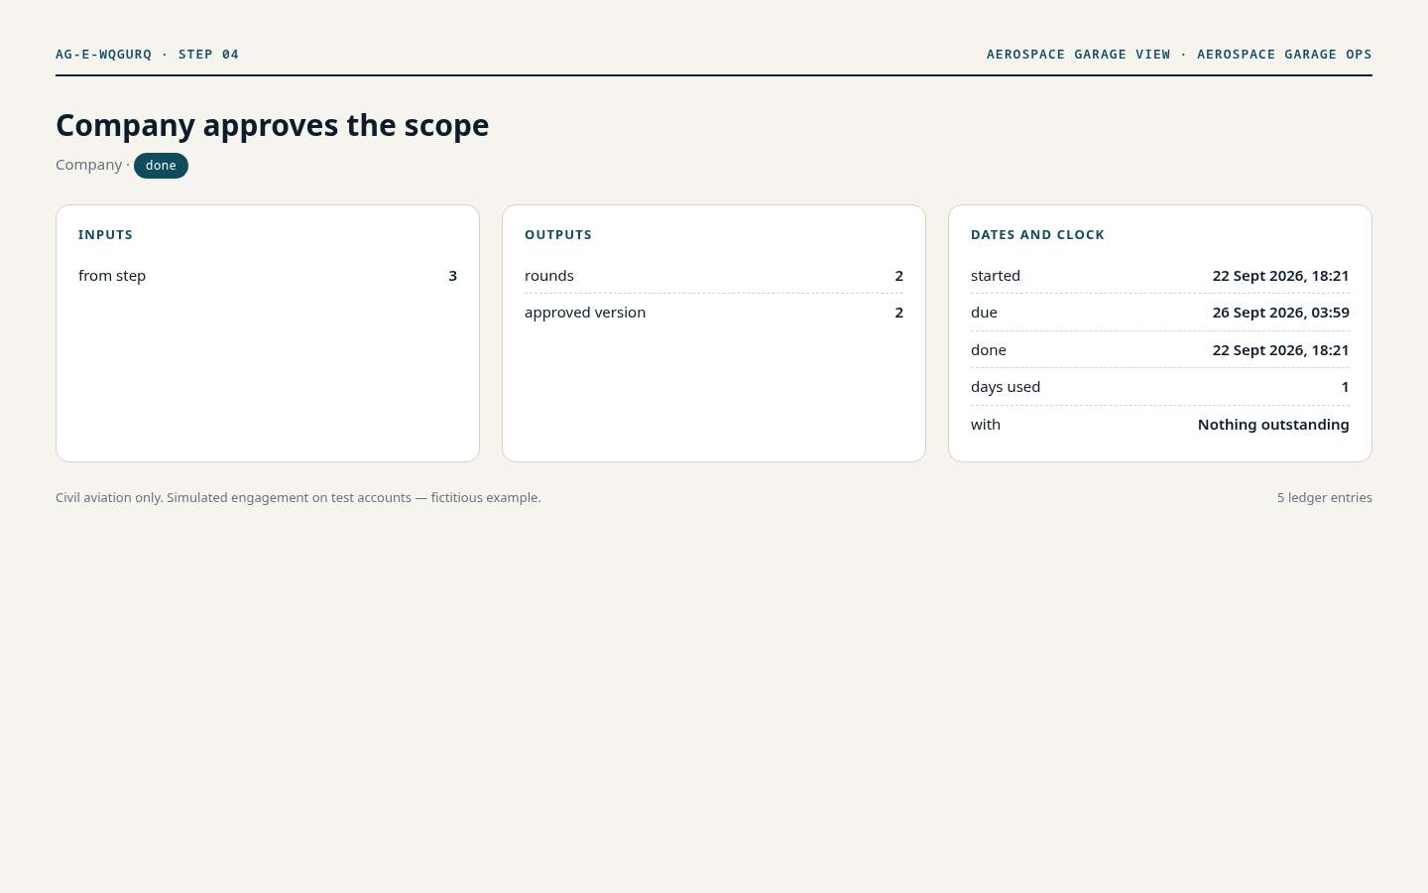This screenshot has height=893, width=1428.
Task: Select the 'with' label
Action: 986,425
